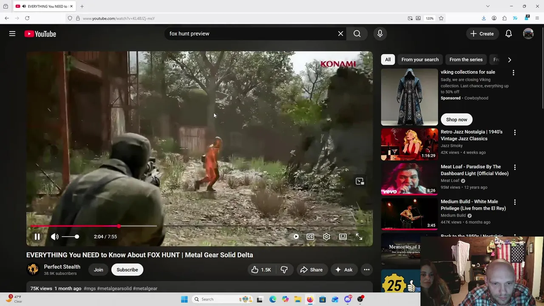Open options for Meat Loaf video
The width and height of the screenshot is (544, 306).
tap(515, 167)
